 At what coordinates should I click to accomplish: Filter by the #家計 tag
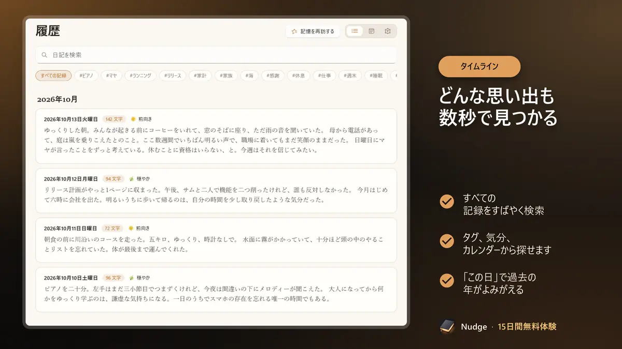tap(200, 75)
